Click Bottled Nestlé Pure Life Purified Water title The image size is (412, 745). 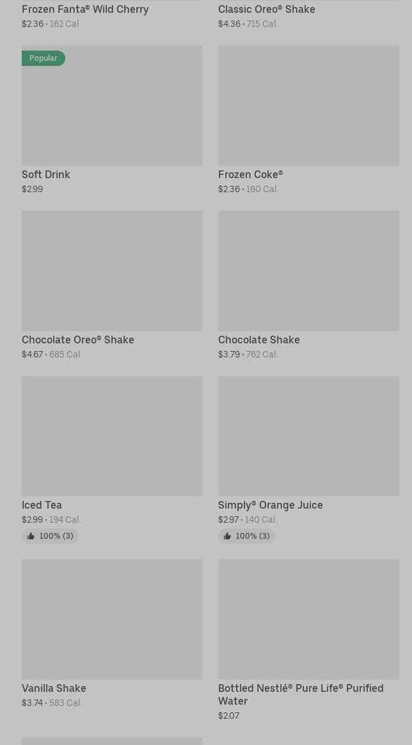300,694
